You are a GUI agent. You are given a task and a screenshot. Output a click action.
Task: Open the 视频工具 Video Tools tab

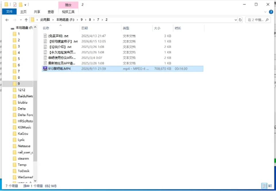(68, 12)
